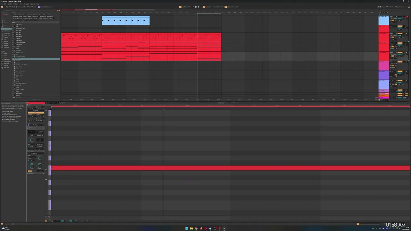Click the Add Interval button
This screenshot has width=411, height=231.
tap(40, 135)
